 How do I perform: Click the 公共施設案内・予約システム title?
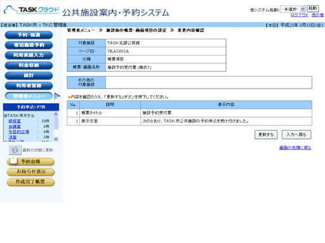tap(116, 13)
